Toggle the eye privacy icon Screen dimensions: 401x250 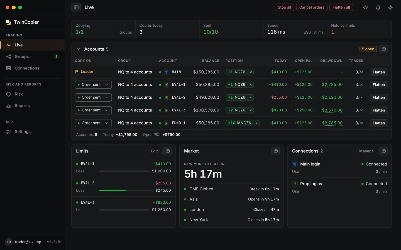[x=366, y=7]
